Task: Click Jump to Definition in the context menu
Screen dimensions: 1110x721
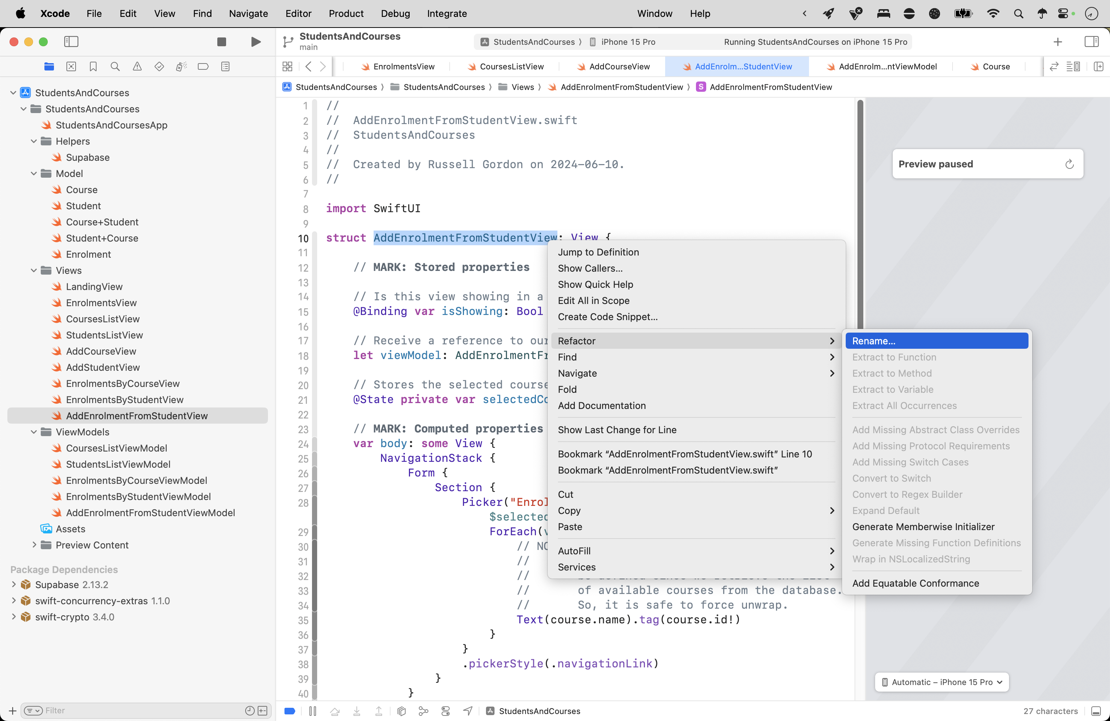Action: click(x=598, y=252)
